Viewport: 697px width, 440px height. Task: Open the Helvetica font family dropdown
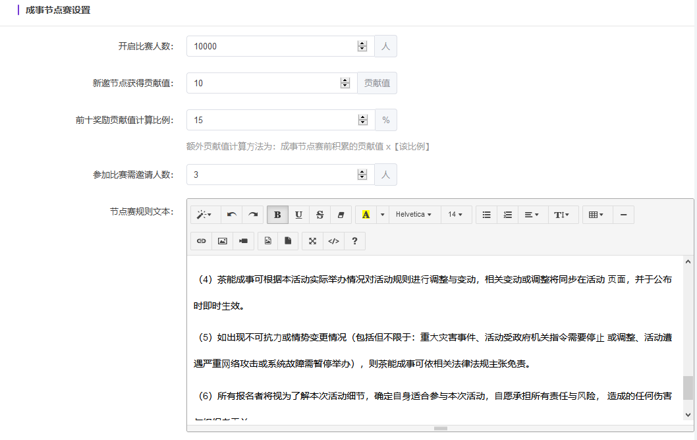414,215
